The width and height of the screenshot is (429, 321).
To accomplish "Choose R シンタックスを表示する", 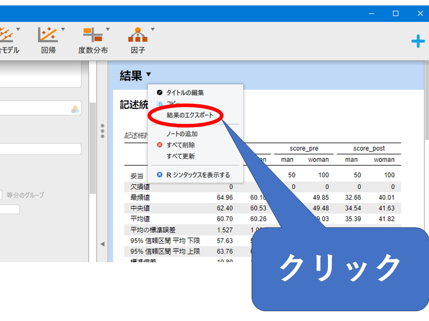I will [198, 175].
